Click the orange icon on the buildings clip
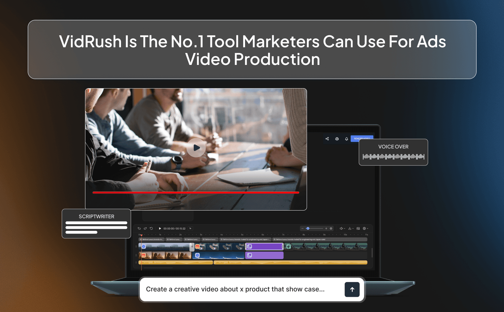 [x=144, y=255]
